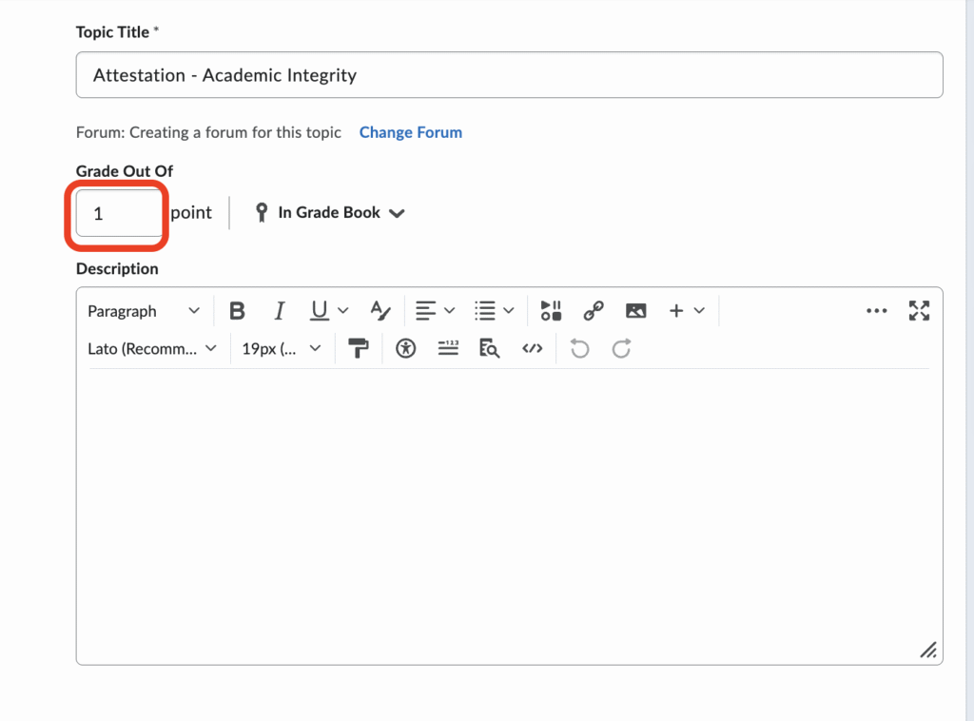
Task: Apply italic formatting to description text
Action: (280, 311)
